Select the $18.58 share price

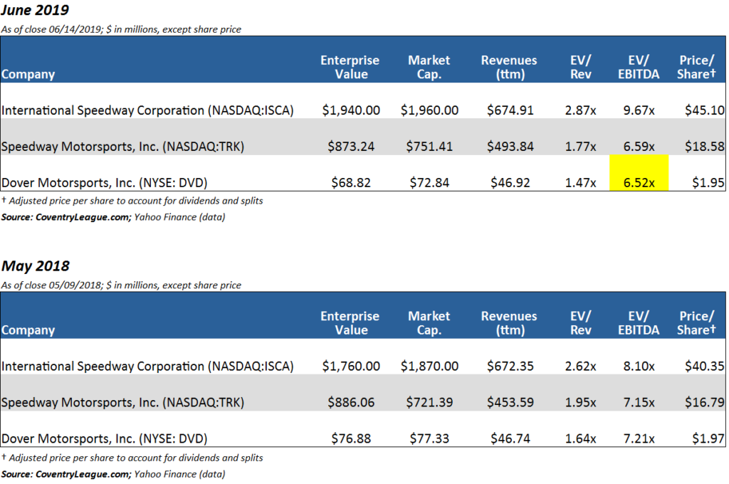(704, 147)
